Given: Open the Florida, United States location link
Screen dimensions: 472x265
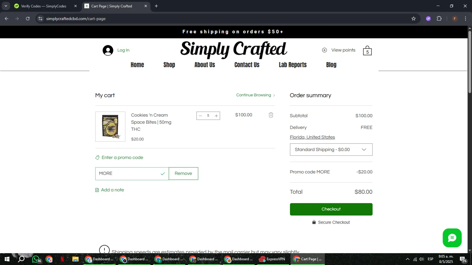Looking at the screenshot, I should point(312,137).
